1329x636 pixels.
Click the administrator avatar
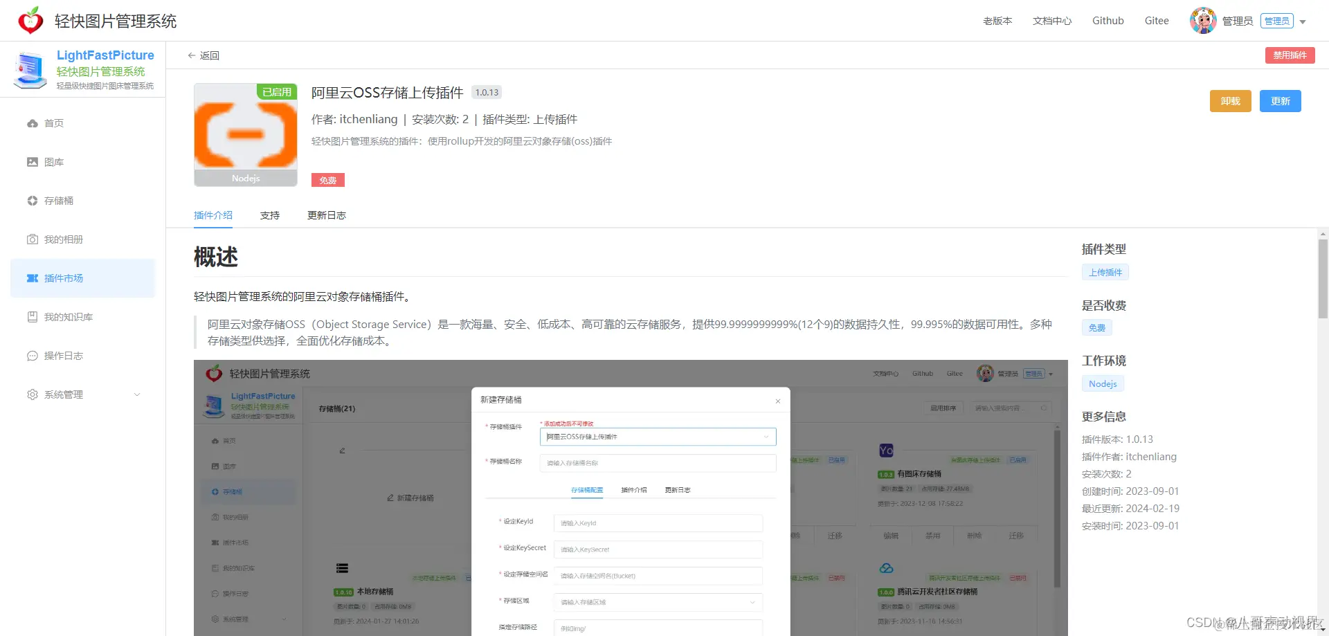point(1203,21)
